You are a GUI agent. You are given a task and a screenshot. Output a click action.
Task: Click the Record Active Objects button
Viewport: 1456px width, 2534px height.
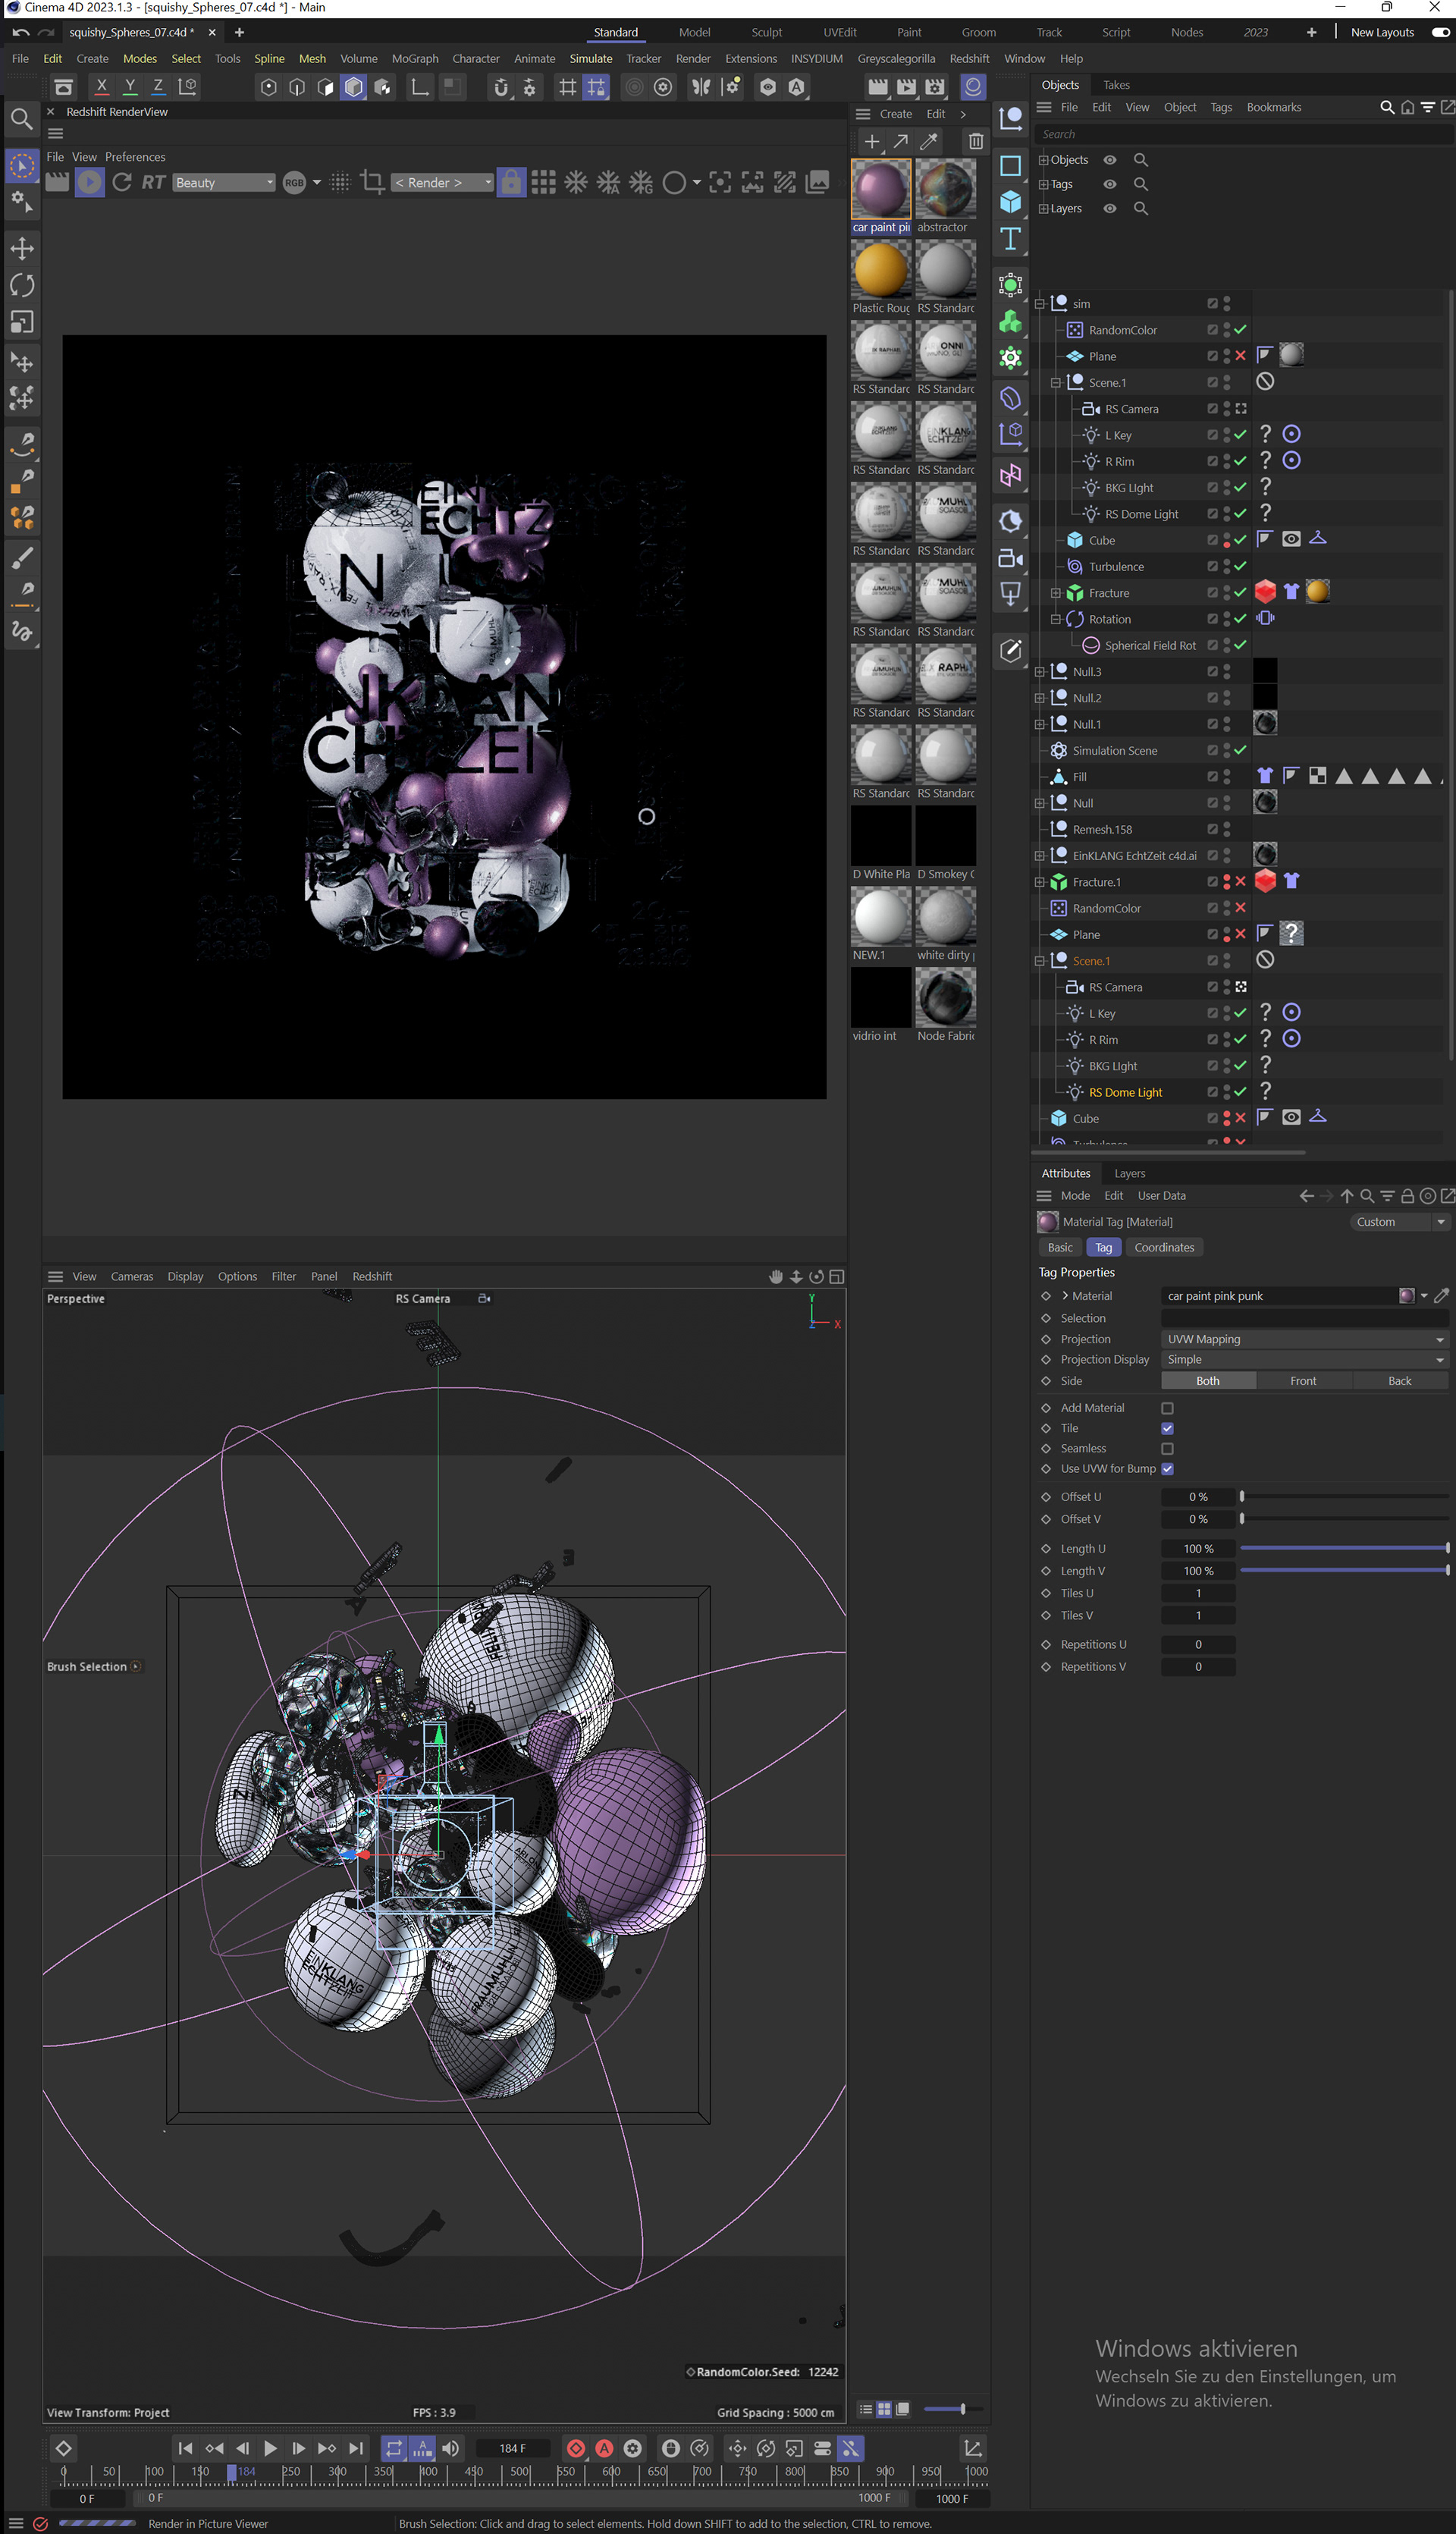(x=576, y=2448)
